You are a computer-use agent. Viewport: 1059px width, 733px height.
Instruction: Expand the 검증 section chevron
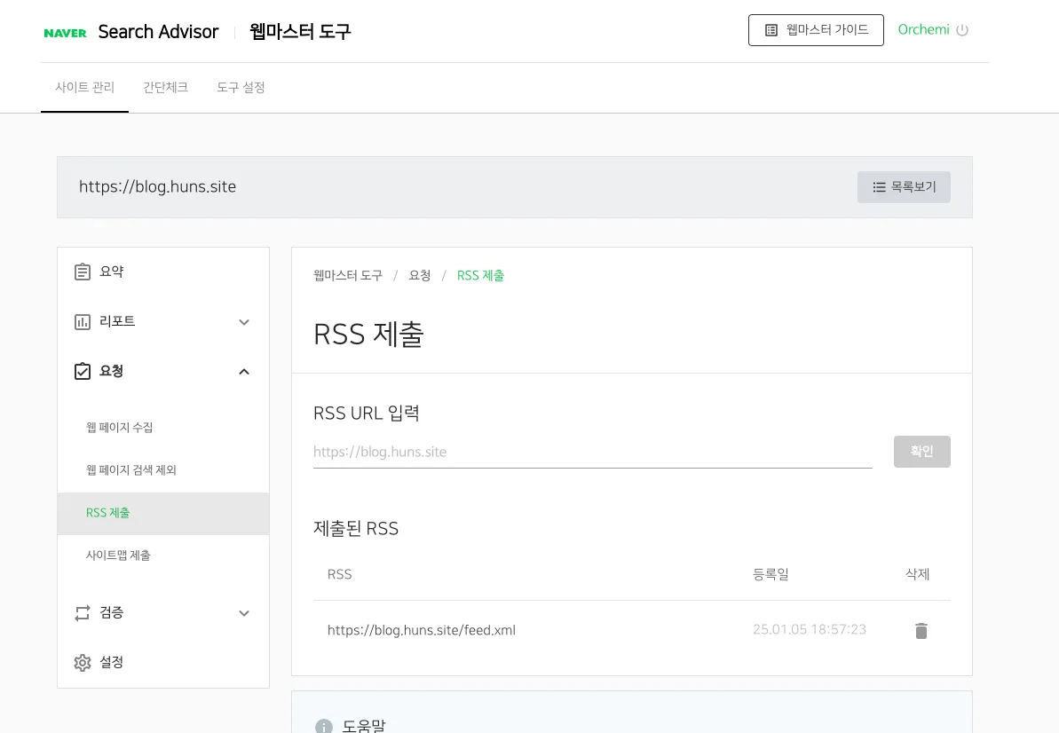[244, 612]
